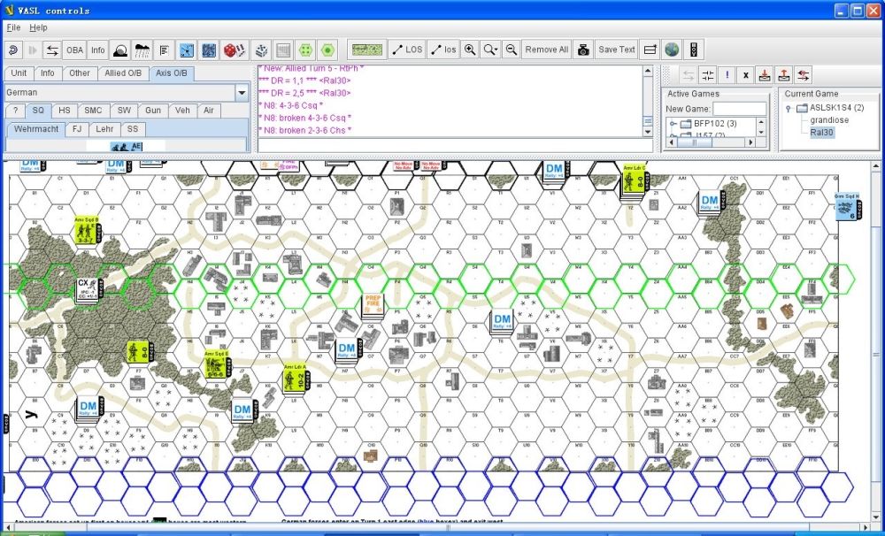The image size is (885, 536).
Task: Click the chat input line below log
Action: coord(455,146)
